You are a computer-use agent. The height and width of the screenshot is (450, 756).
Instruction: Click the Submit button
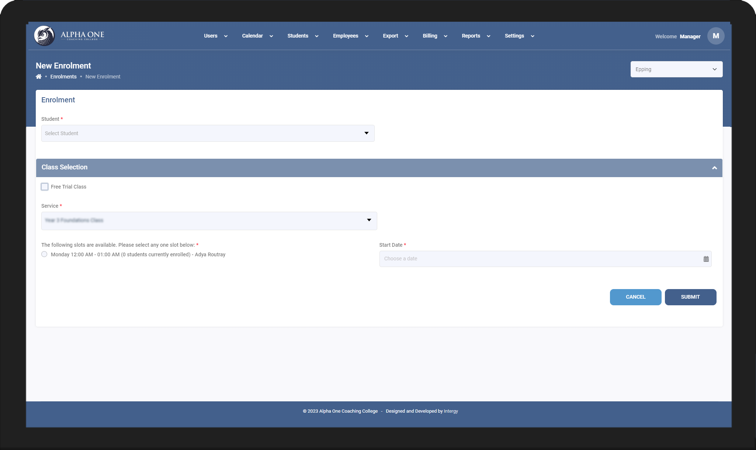coord(690,297)
